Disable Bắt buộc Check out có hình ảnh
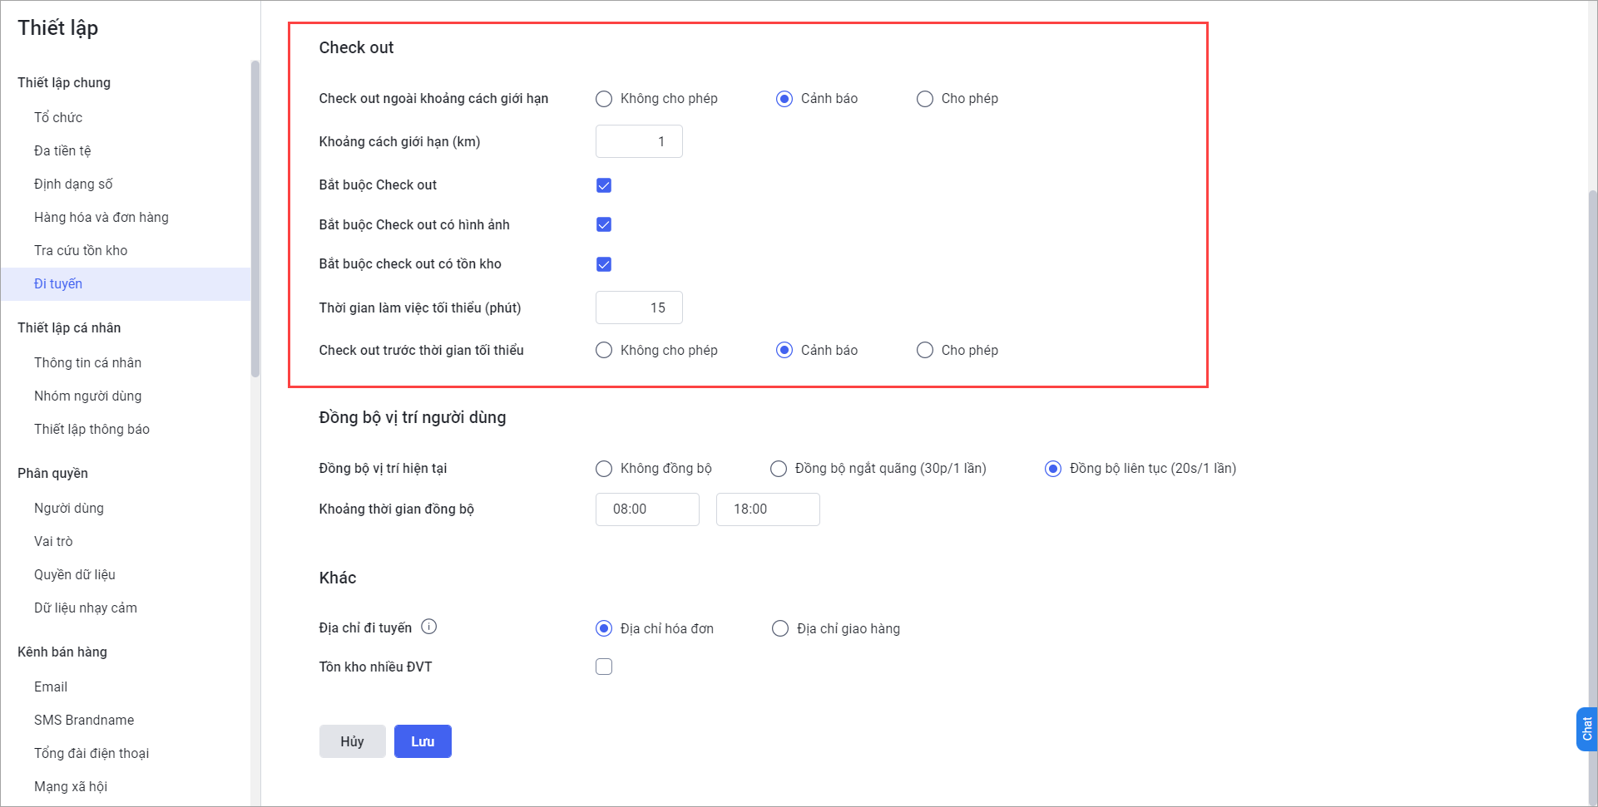This screenshot has height=807, width=1598. (x=603, y=224)
